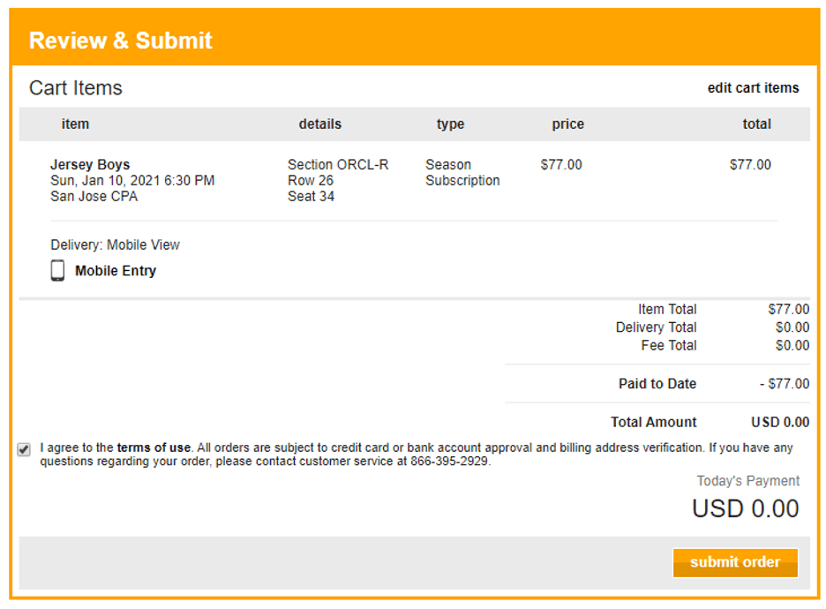The image size is (826, 609).
Task: Click the Total Amount USD 0.00 value
Action: 780,422
